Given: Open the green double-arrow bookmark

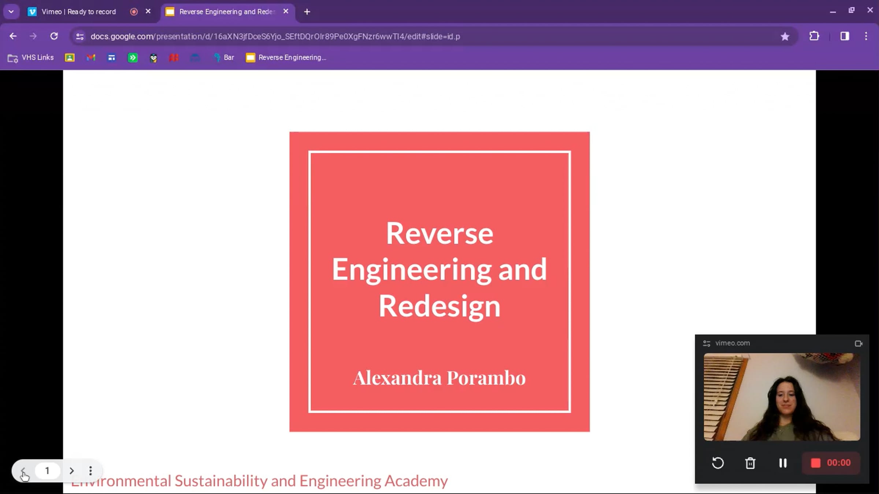Looking at the screenshot, I should click(x=133, y=57).
